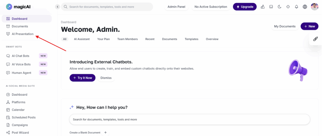322x136 pixels.
Task: Click the target icon in the top bar
Action: click(x=288, y=7)
